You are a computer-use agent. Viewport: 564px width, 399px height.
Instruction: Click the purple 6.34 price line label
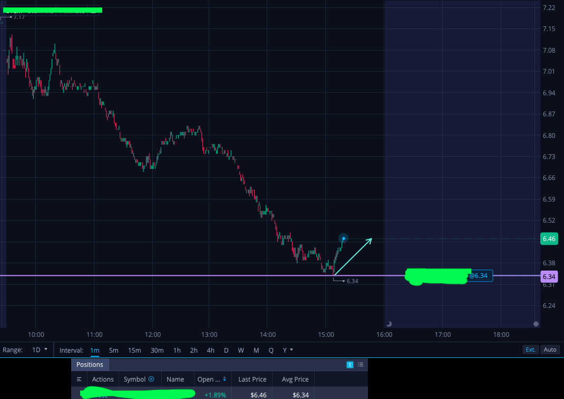[x=549, y=276]
